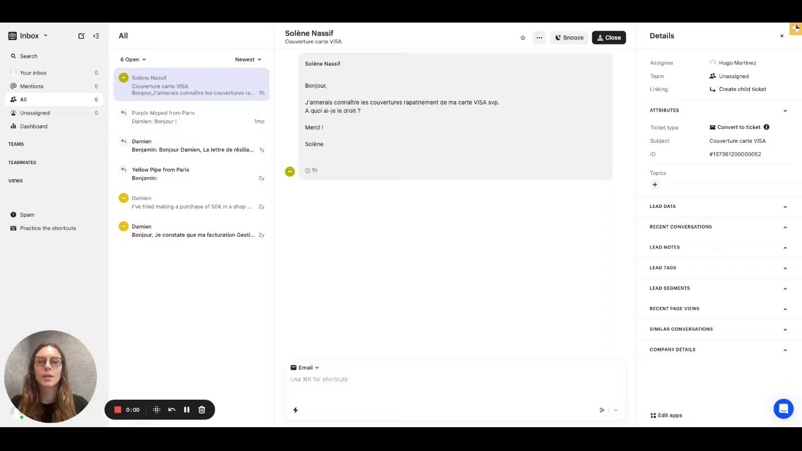The width and height of the screenshot is (802, 451).
Task: Click the ticket ID #137361200000052
Action: [735, 154]
